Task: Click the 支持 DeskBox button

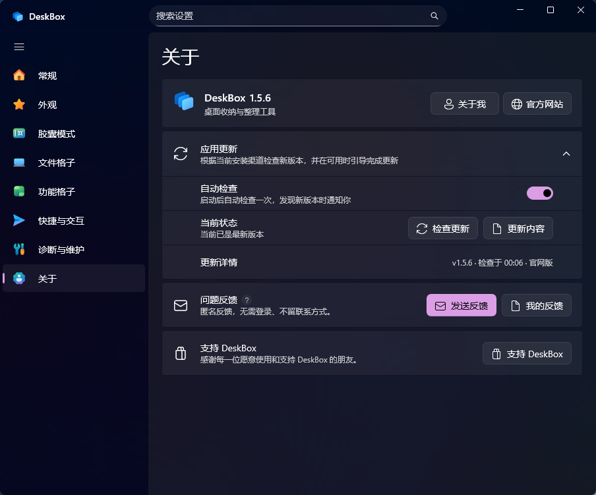Action: coord(527,354)
